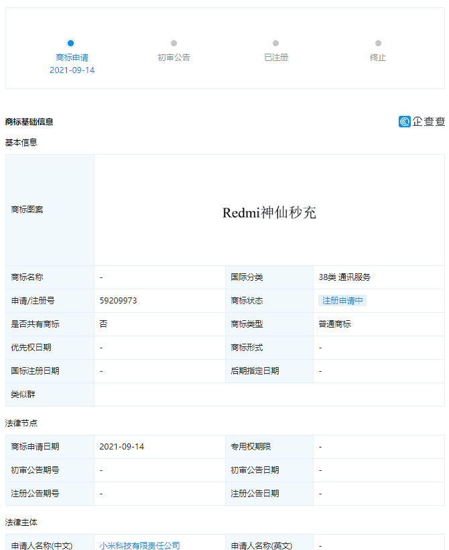The image size is (449, 550).
Task: Click the 类似群 label cell
Action: 50,395
